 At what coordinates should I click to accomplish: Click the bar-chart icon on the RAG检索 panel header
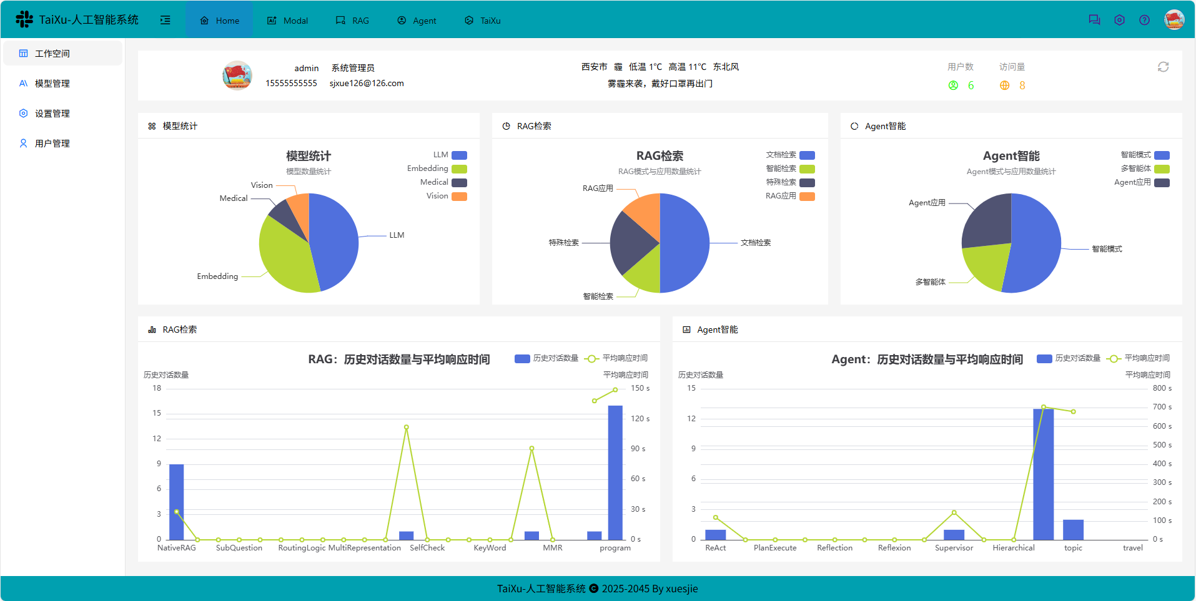(x=152, y=329)
